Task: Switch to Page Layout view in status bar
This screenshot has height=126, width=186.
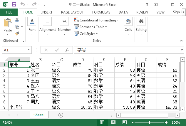Action: click(111, 122)
